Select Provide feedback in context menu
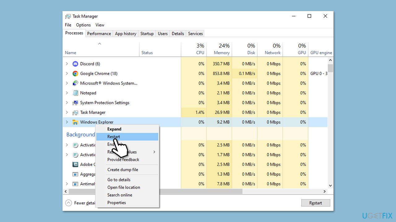The height and width of the screenshot is (222, 396). pos(127,159)
